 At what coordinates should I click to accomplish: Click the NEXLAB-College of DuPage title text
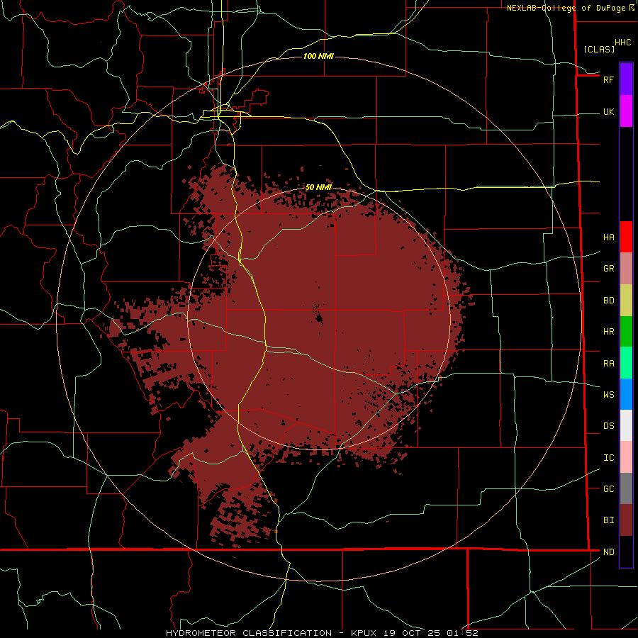(x=566, y=8)
